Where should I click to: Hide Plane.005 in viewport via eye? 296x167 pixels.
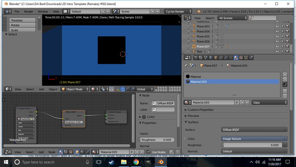(277, 36)
